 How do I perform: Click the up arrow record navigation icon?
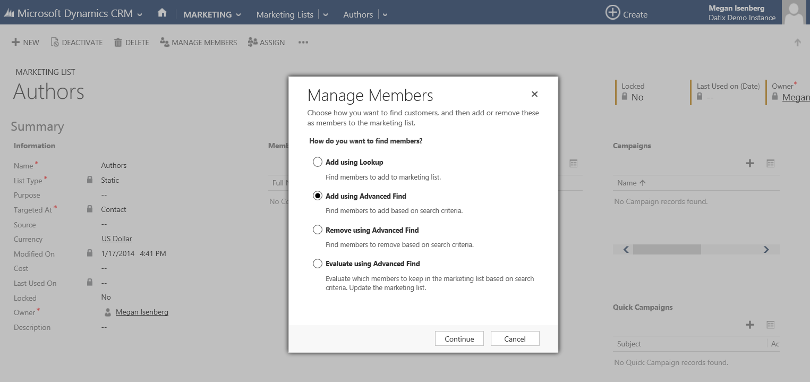pyautogui.click(x=797, y=43)
